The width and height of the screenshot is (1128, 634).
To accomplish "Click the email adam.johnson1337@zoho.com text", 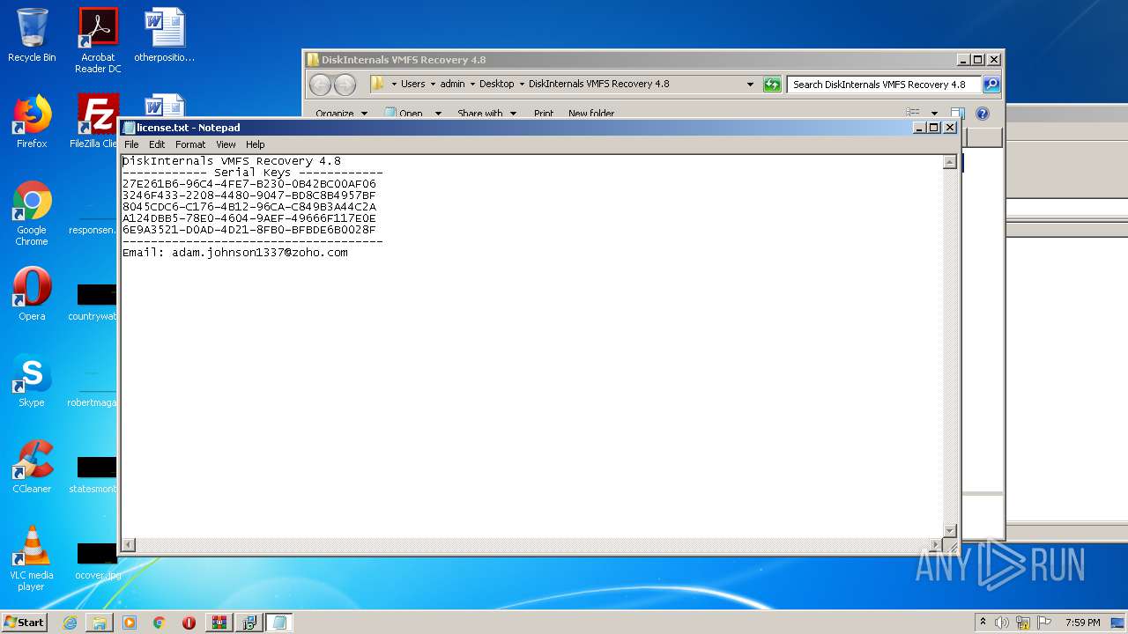I will point(260,253).
